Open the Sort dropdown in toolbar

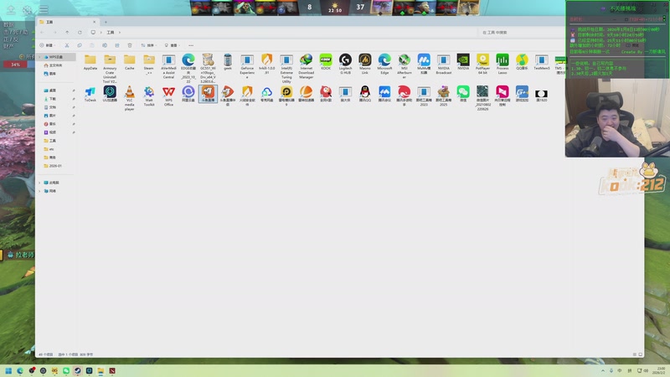pos(149,45)
